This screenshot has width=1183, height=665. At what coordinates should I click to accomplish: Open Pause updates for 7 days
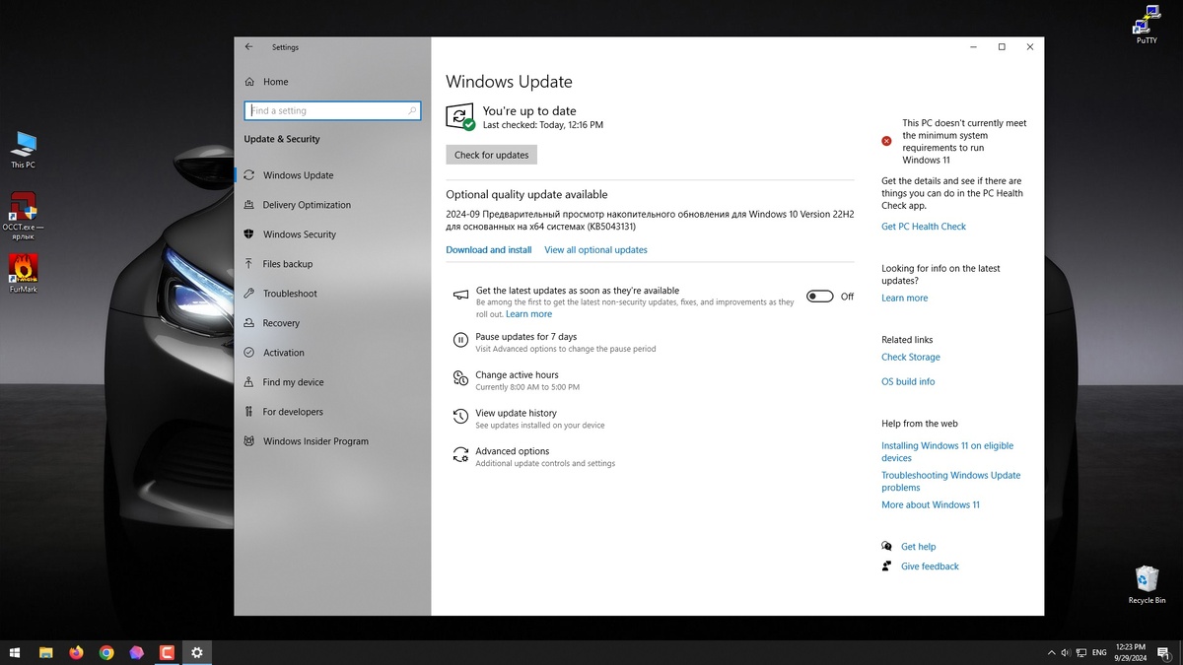(526, 337)
